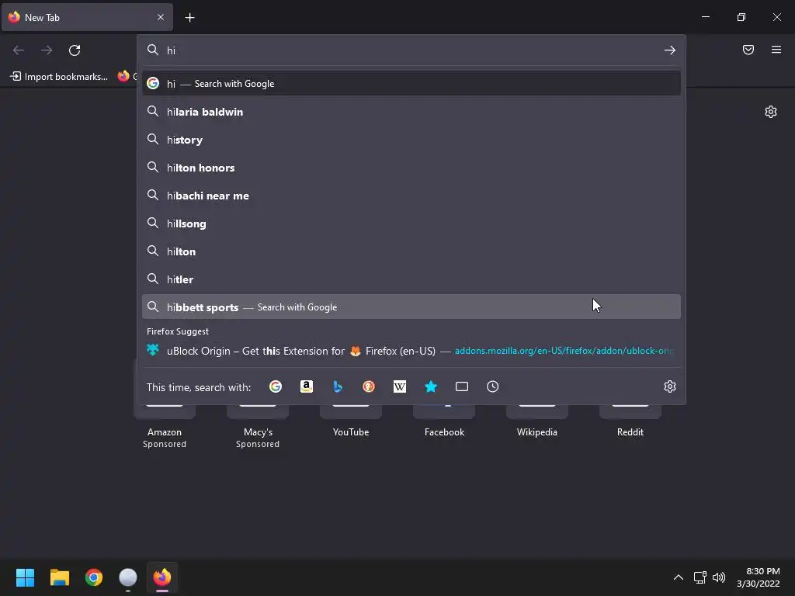The image size is (795, 596).
Task: Search this time with Bing icon
Action: 338,386
